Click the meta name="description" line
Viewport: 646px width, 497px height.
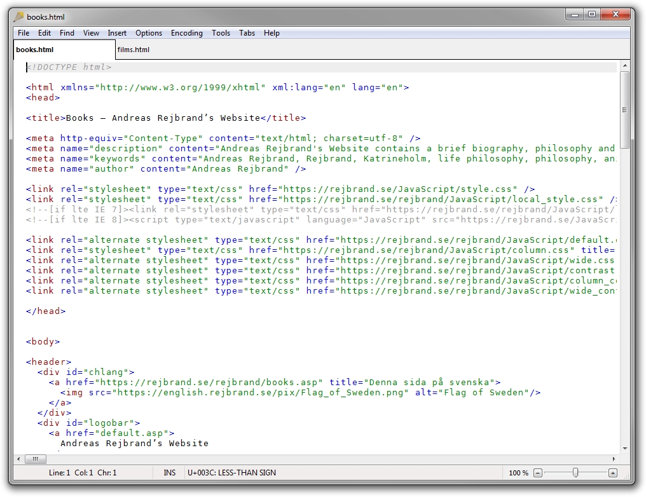pos(321,149)
